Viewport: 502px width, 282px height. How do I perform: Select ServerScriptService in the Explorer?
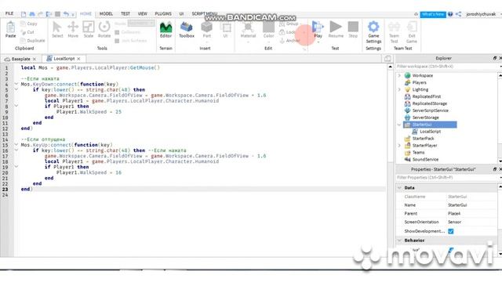click(431, 110)
